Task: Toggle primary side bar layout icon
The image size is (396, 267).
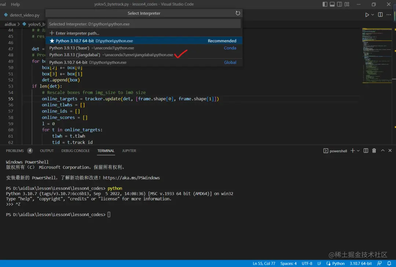Action: [x=325, y=4]
